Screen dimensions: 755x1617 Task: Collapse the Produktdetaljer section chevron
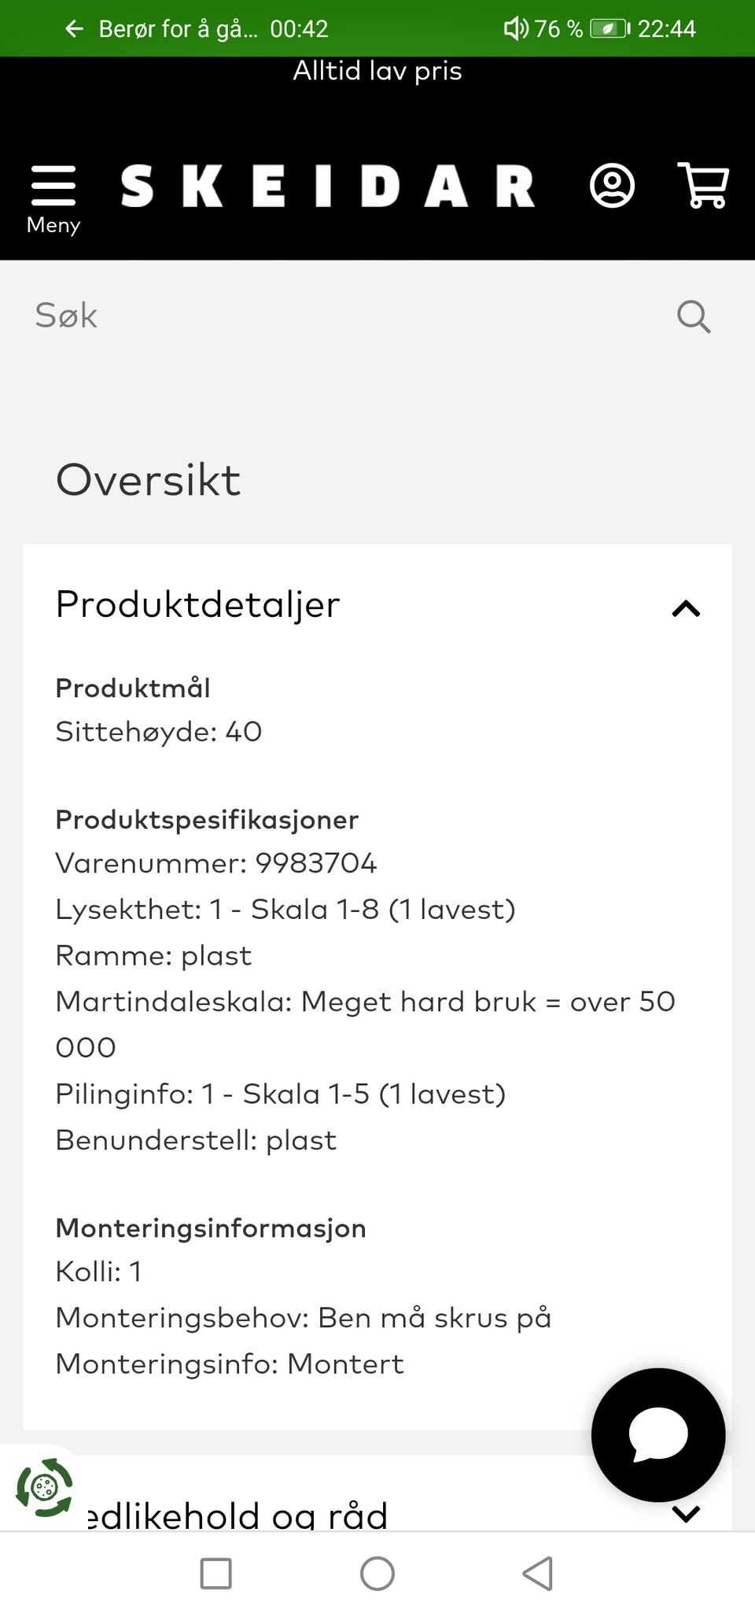(x=686, y=608)
